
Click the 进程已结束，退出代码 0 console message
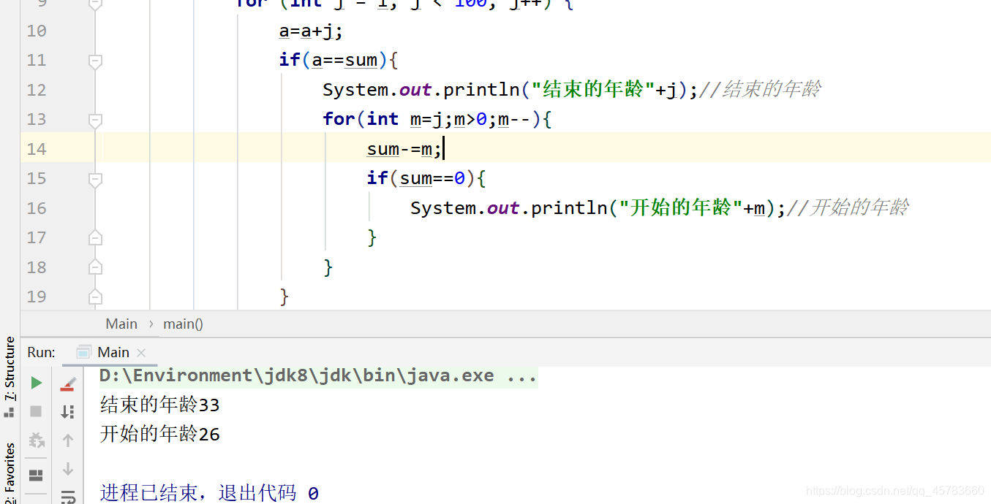209,493
